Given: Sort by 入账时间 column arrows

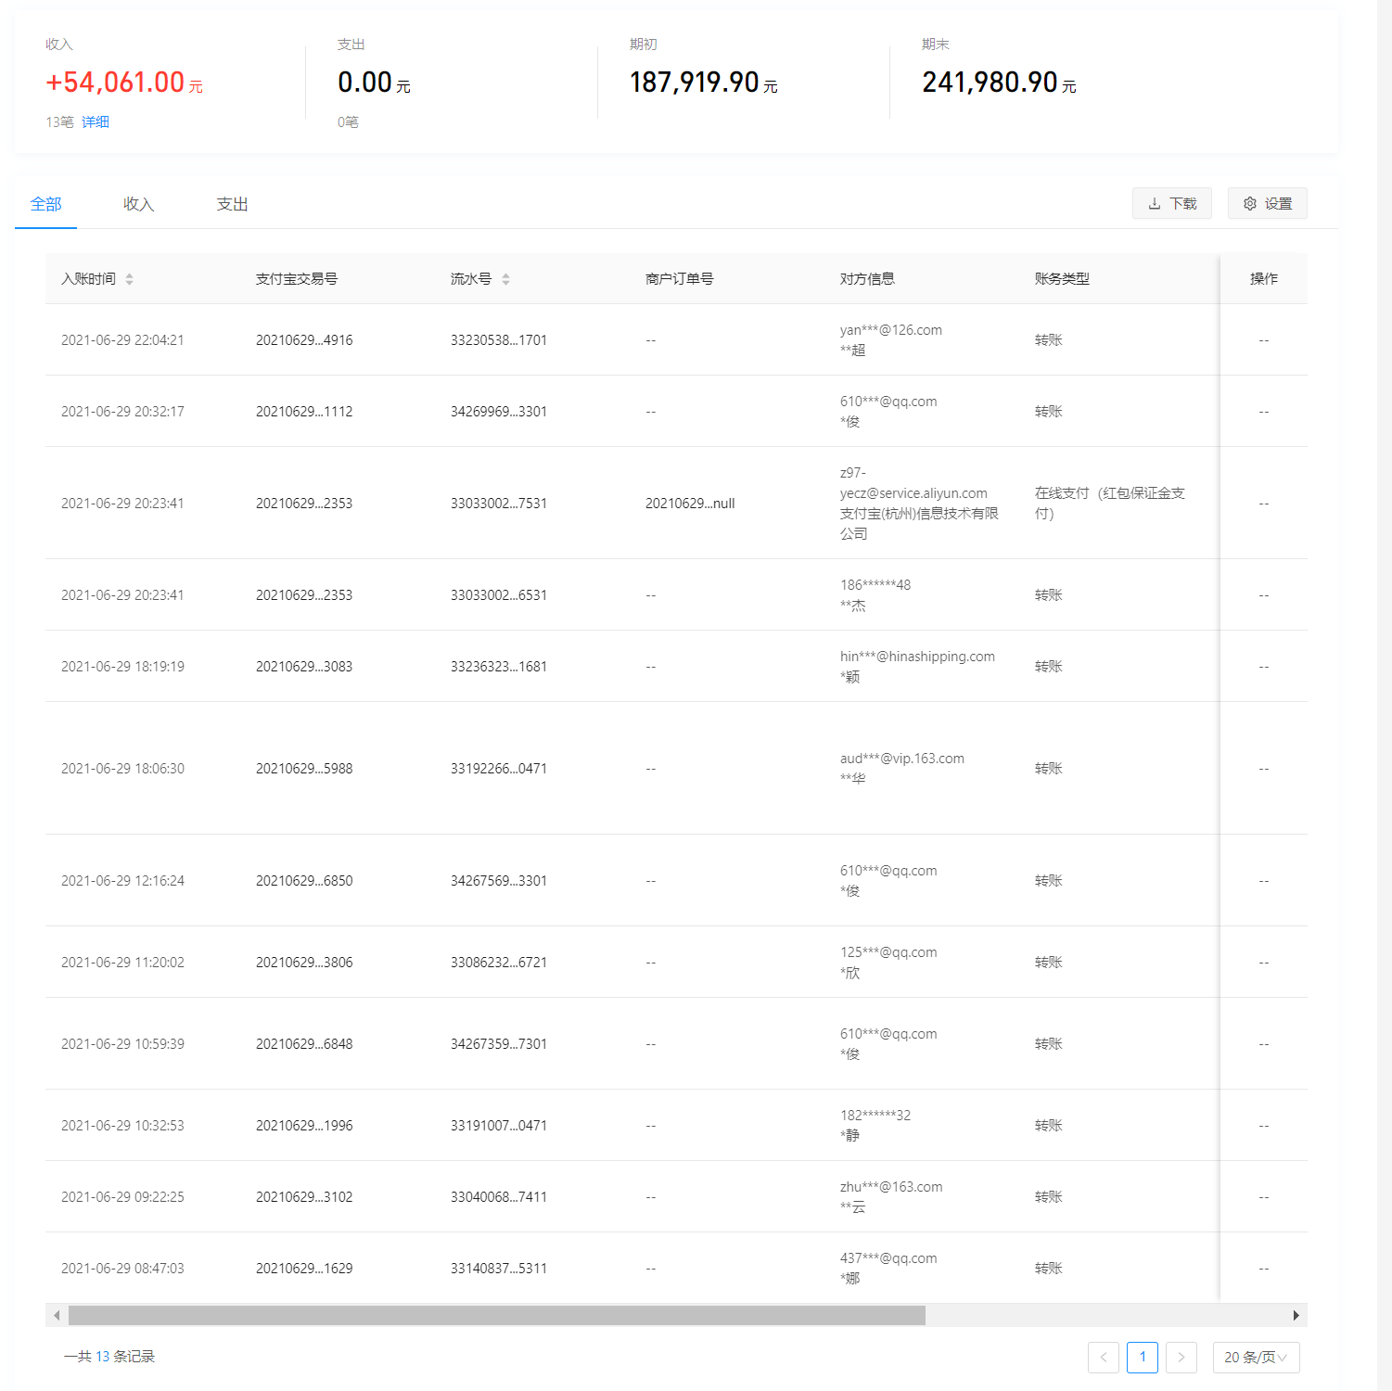Looking at the screenshot, I should (x=129, y=279).
